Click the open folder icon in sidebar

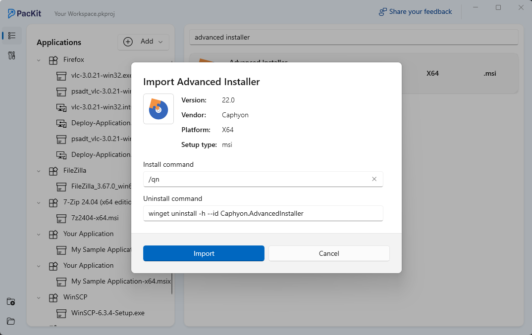click(11, 321)
